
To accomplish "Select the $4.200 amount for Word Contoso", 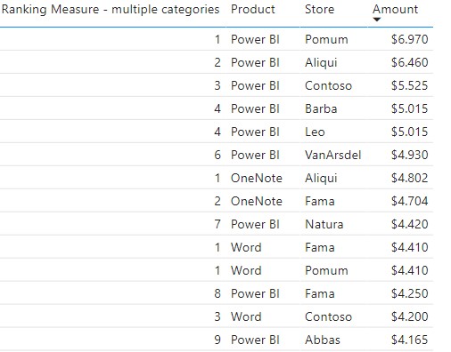I will point(409,316).
